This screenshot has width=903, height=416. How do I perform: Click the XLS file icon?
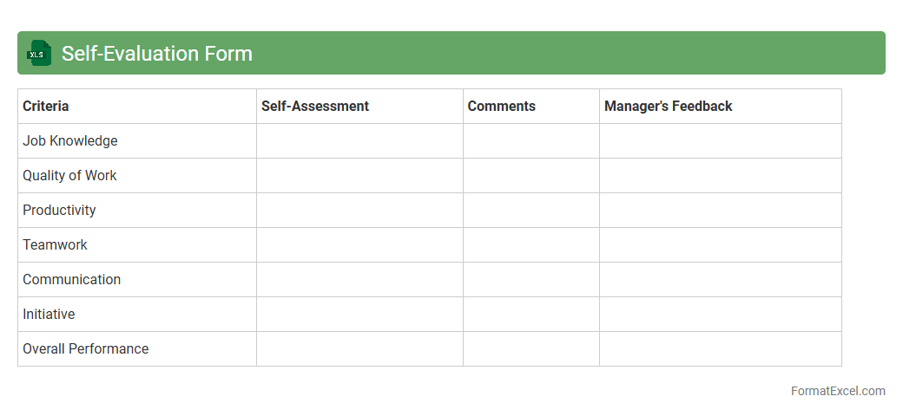(x=39, y=53)
